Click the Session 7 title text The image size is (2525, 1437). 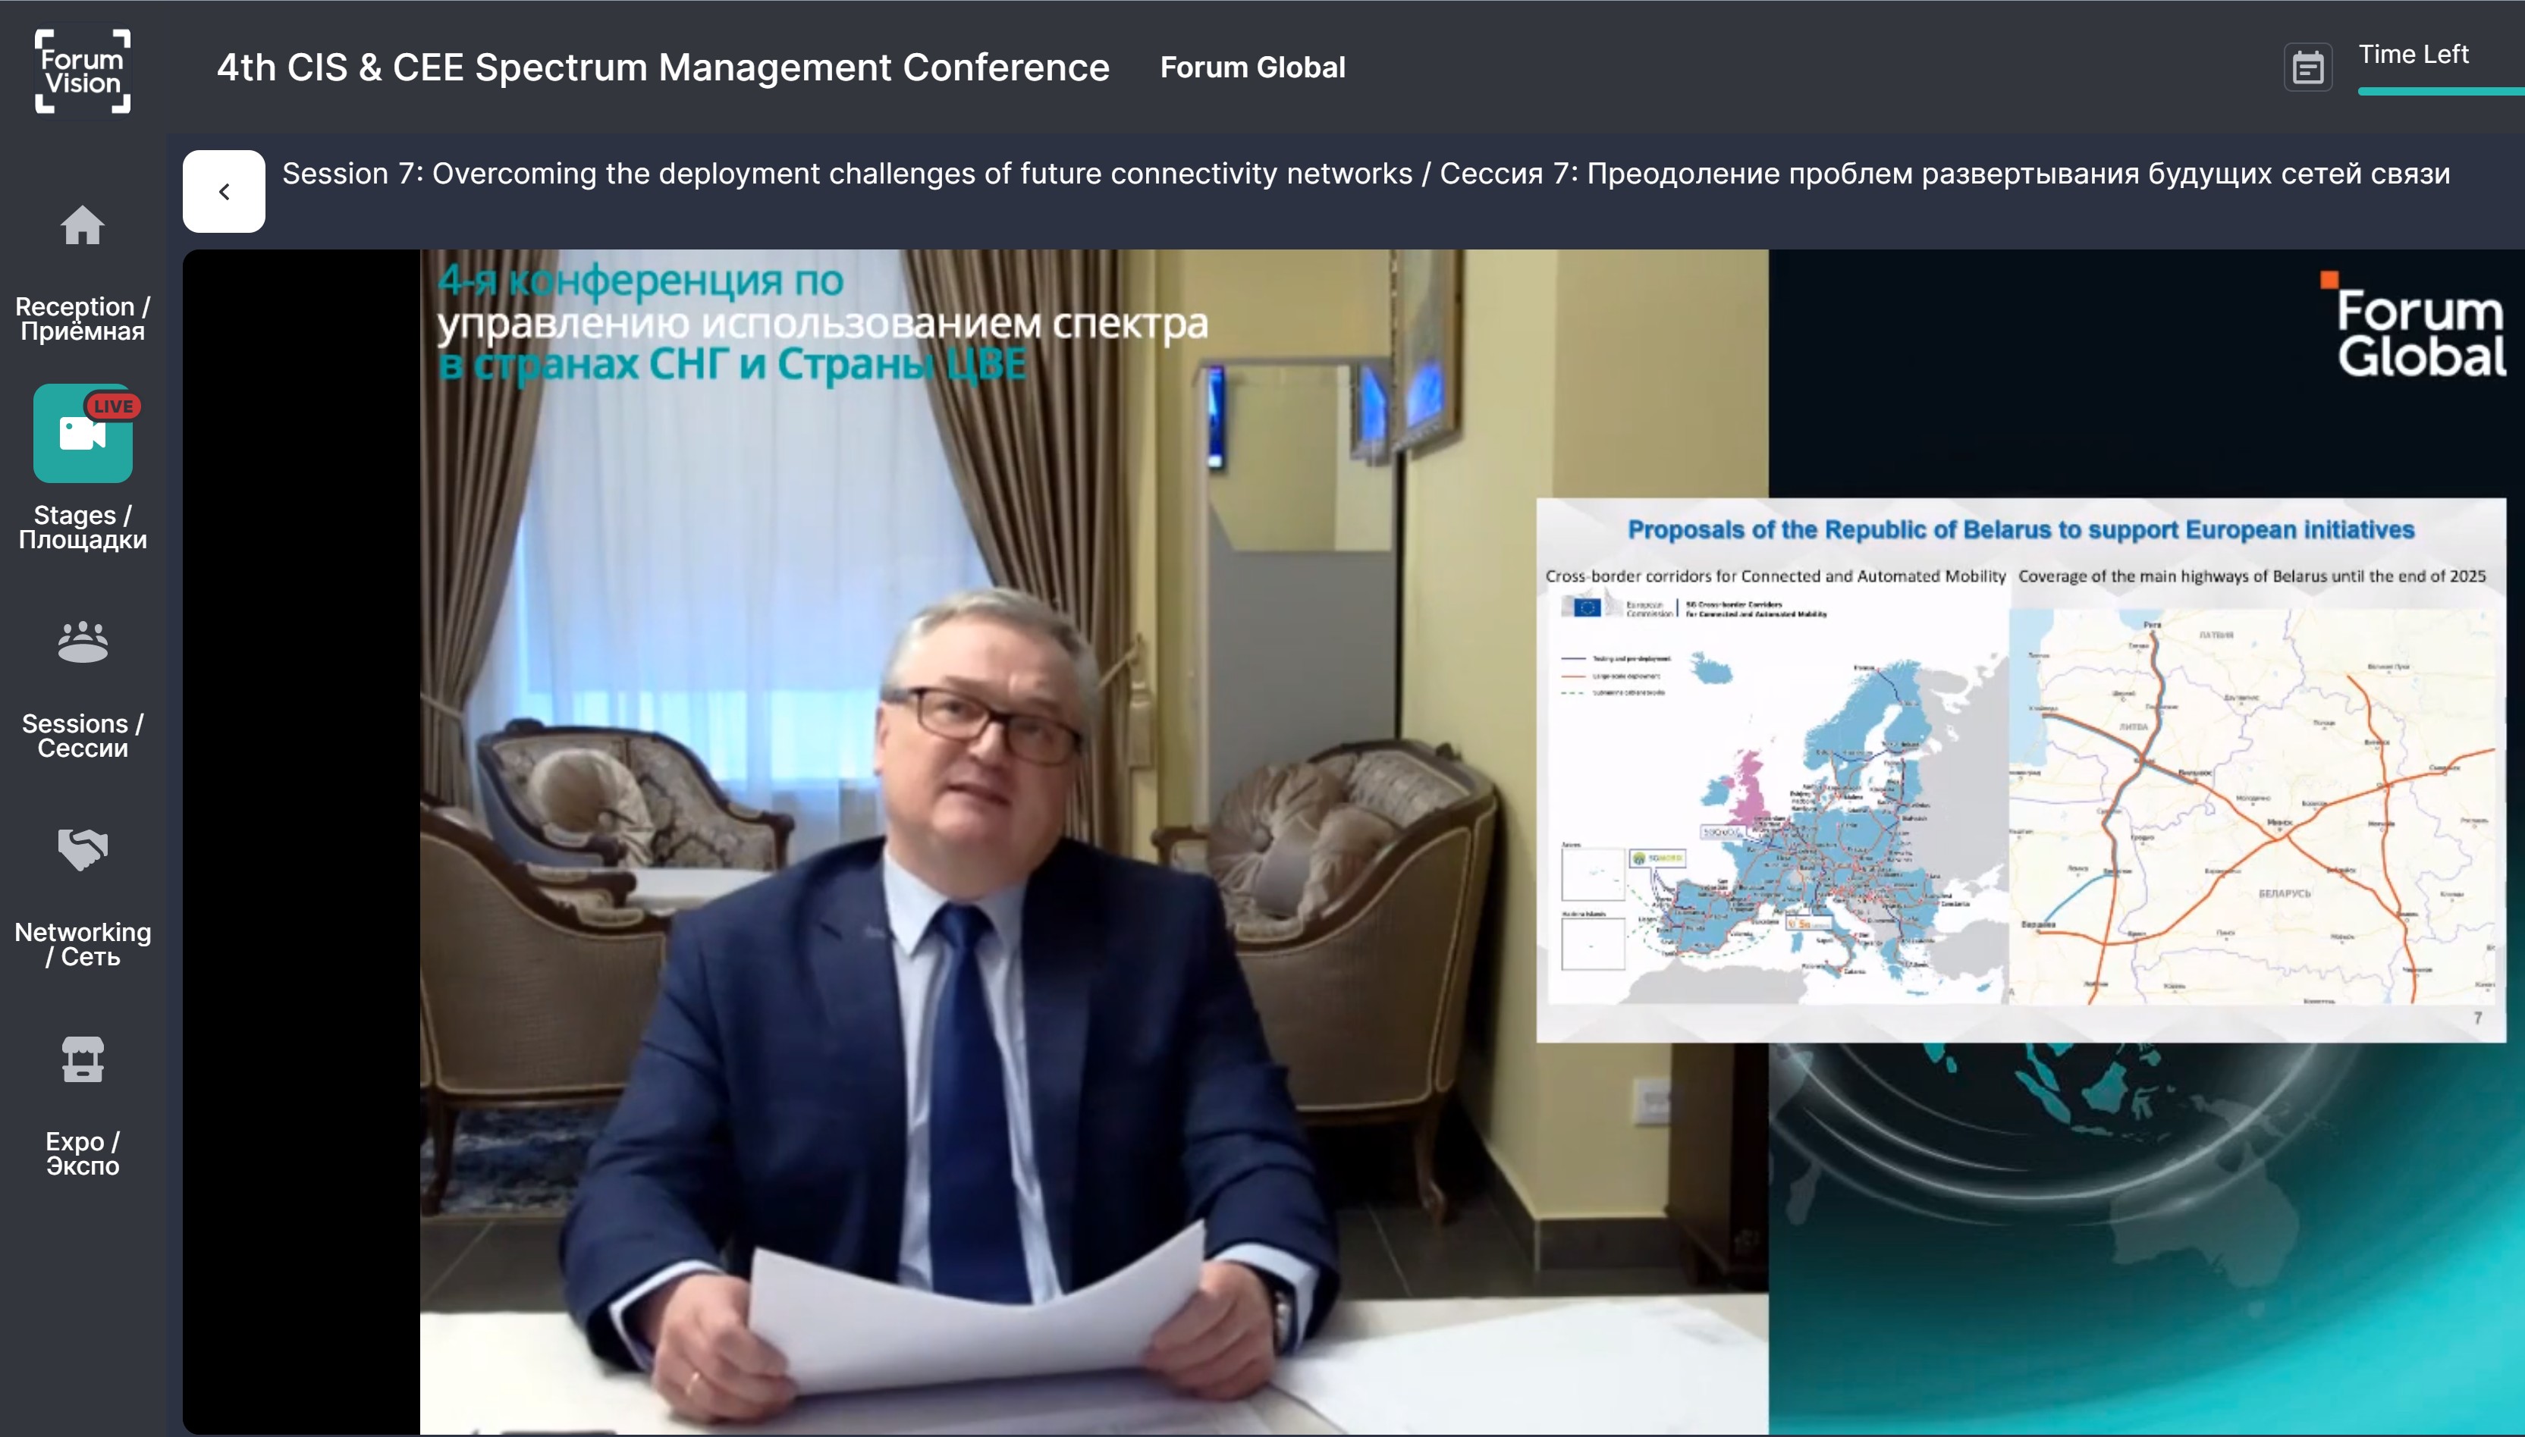pos(1366,174)
